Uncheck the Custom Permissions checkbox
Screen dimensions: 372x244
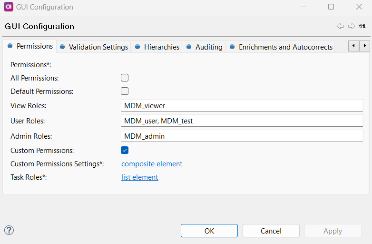125,150
